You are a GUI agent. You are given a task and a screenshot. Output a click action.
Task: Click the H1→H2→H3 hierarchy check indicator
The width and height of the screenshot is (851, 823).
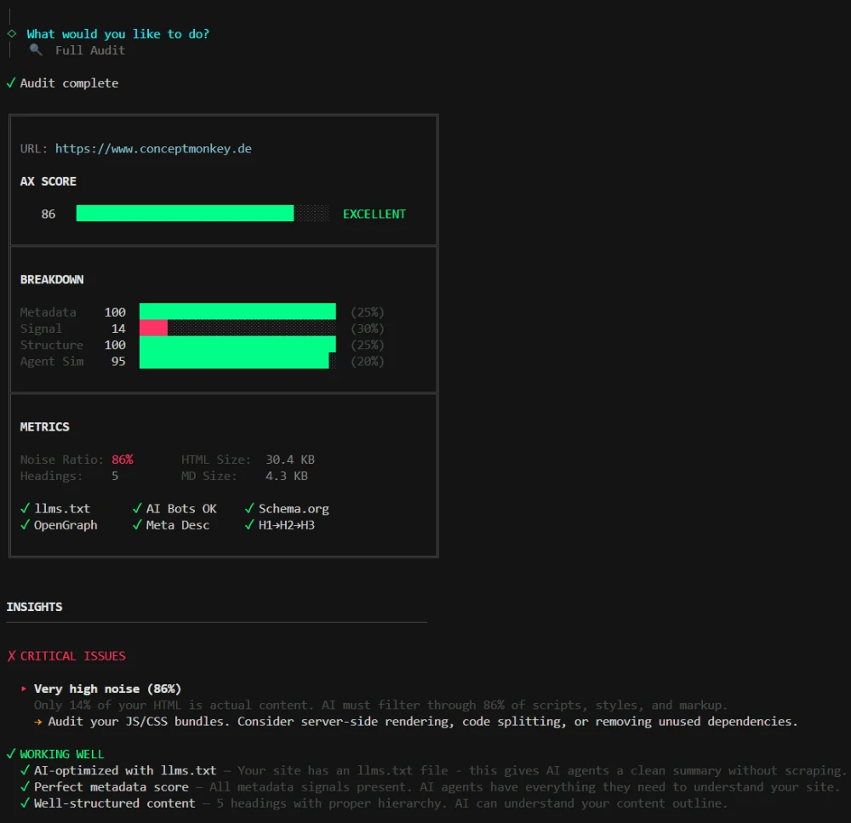pos(248,525)
